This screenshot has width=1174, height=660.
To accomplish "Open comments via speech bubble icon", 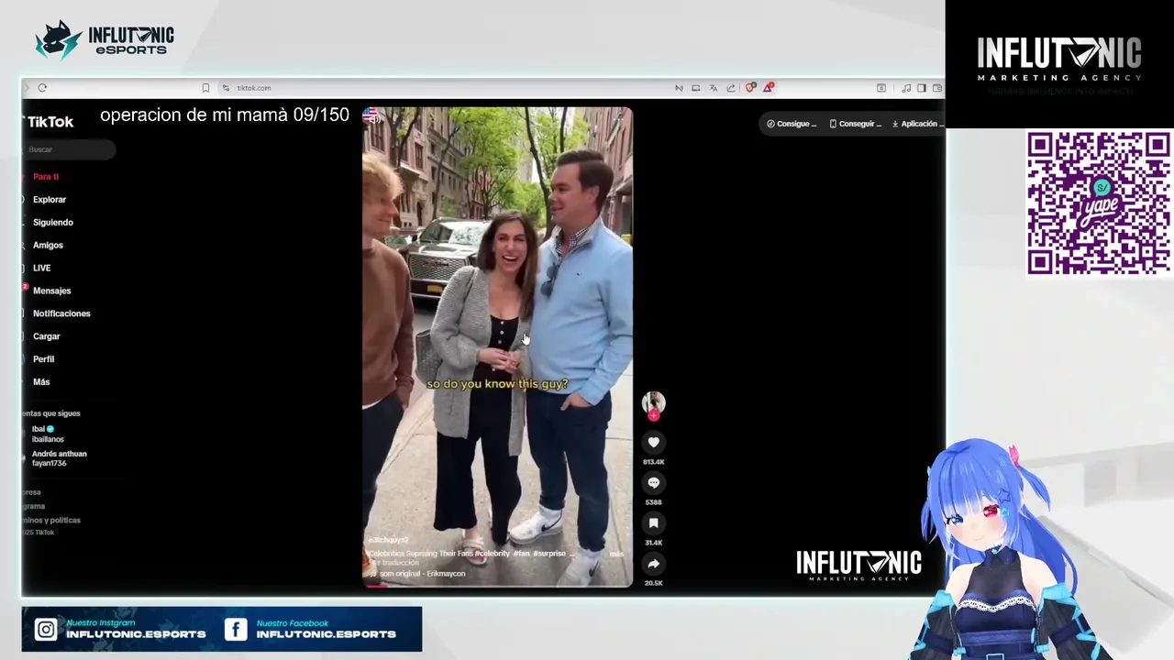I will (x=653, y=483).
